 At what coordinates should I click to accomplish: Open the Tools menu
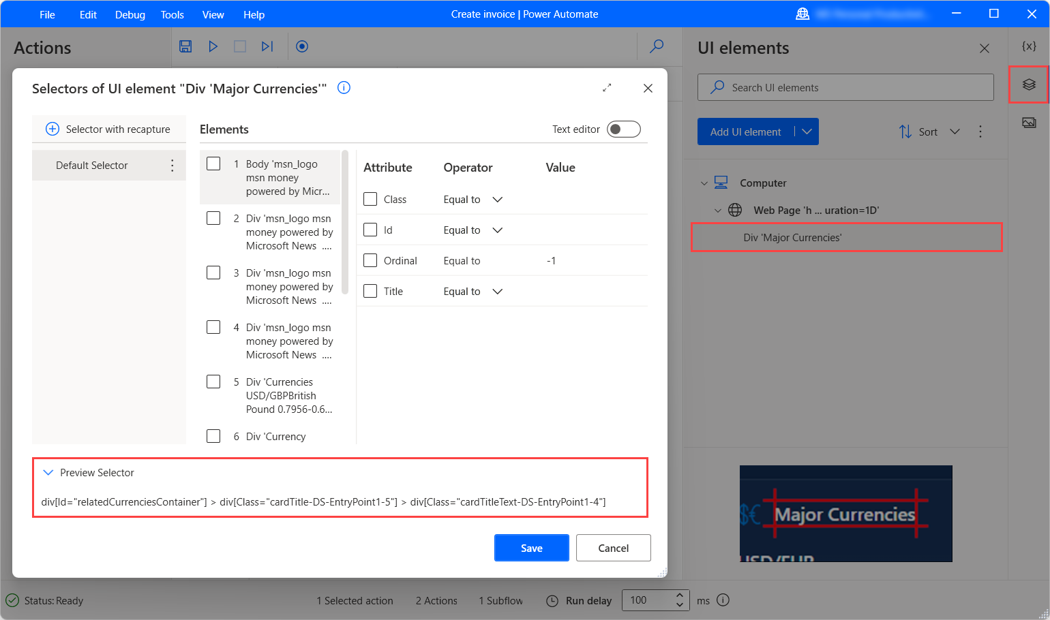[172, 14]
